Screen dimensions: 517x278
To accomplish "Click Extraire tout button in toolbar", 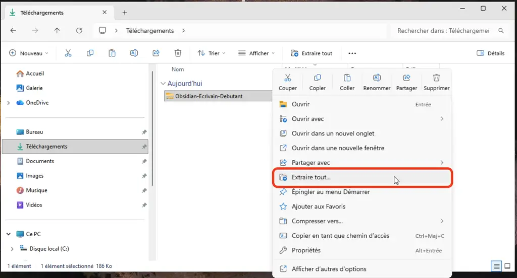I will pyautogui.click(x=312, y=53).
